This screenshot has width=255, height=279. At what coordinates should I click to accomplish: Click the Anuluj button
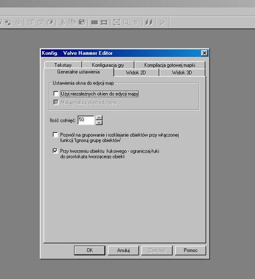point(123,250)
